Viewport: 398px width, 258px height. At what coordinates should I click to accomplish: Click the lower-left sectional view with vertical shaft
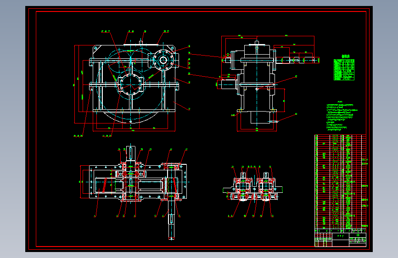tap(135, 192)
